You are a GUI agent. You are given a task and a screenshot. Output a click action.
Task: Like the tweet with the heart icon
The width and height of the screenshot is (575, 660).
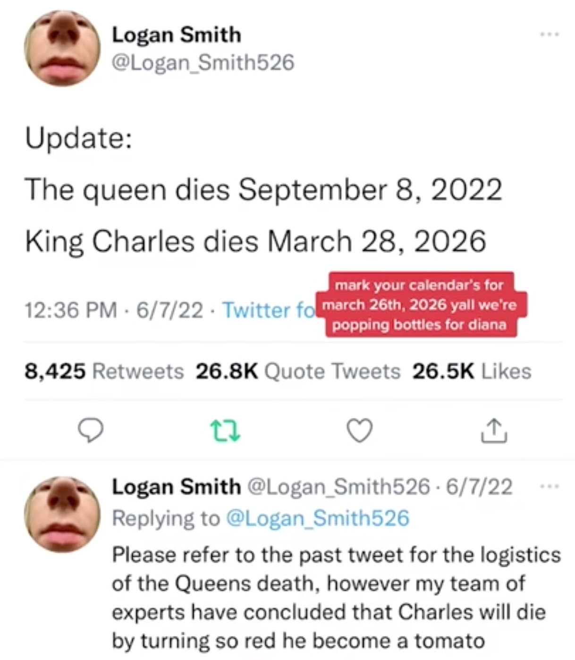(360, 430)
